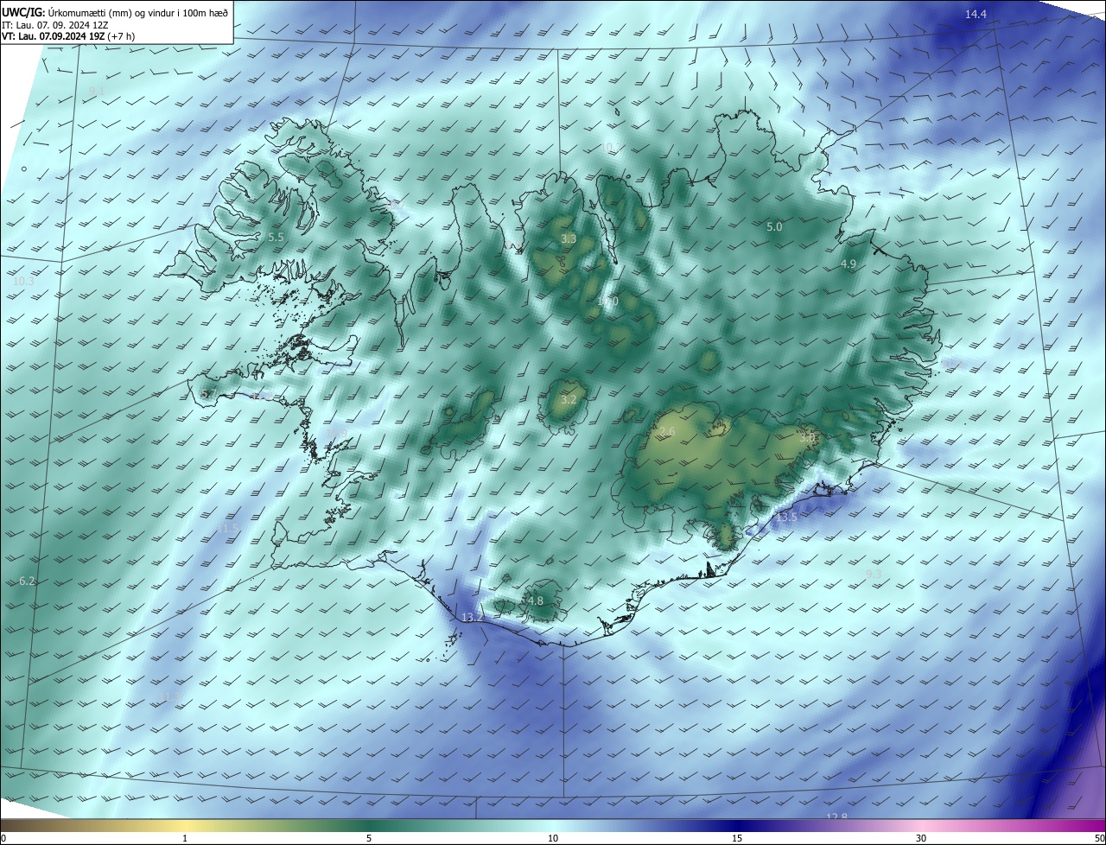The image size is (1106, 845).
Task: Click the 14.4 value label
Action: pyautogui.click(x=976, y=14)
